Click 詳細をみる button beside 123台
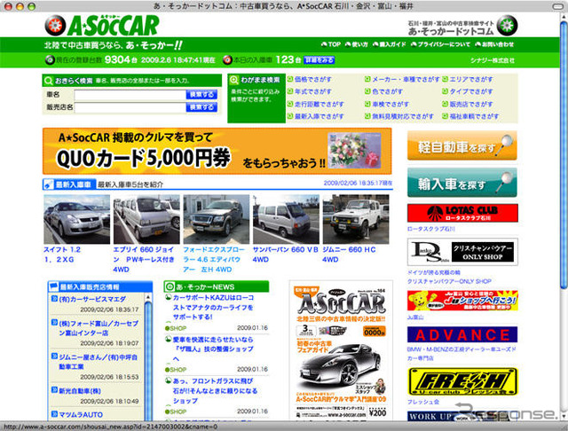 click(319, 60)
